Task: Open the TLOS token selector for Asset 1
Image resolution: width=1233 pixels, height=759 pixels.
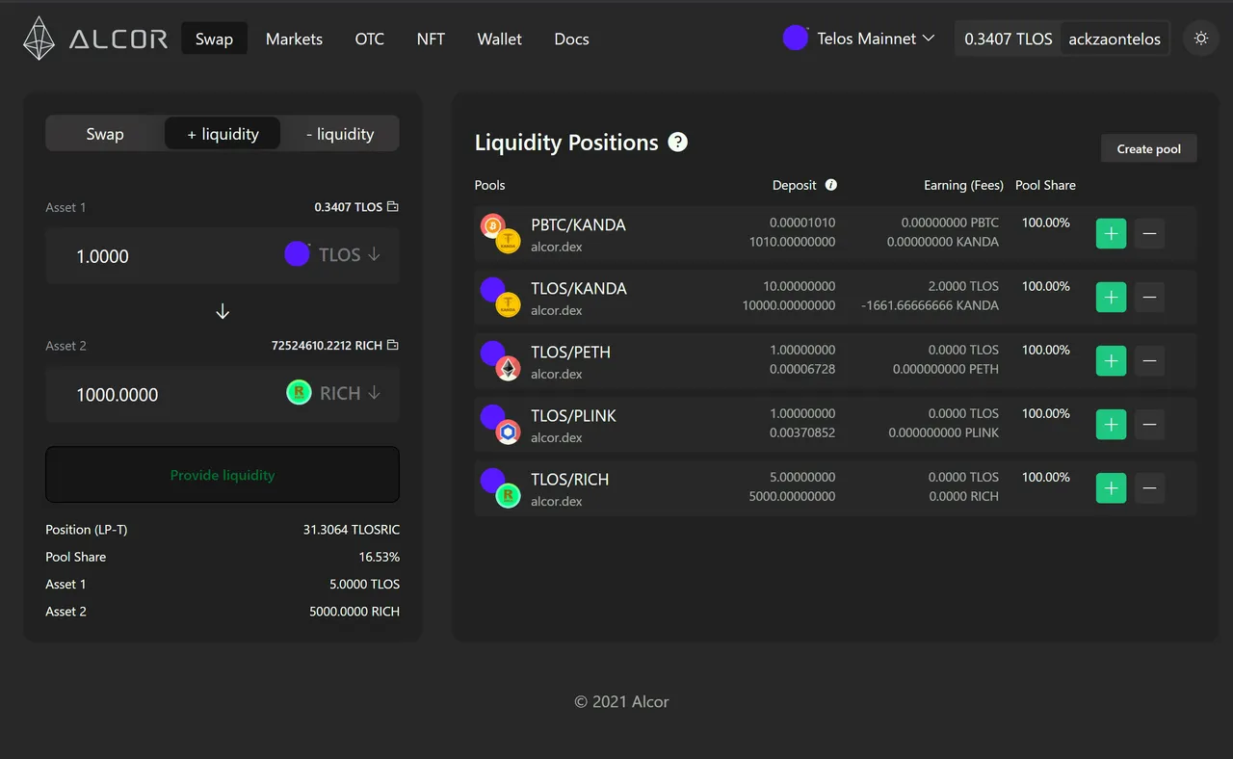Action: point(333,255)
